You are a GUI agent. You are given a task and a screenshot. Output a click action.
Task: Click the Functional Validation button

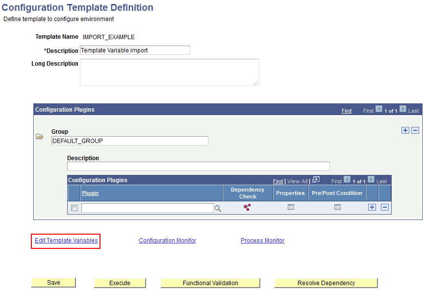coord(210,283)
